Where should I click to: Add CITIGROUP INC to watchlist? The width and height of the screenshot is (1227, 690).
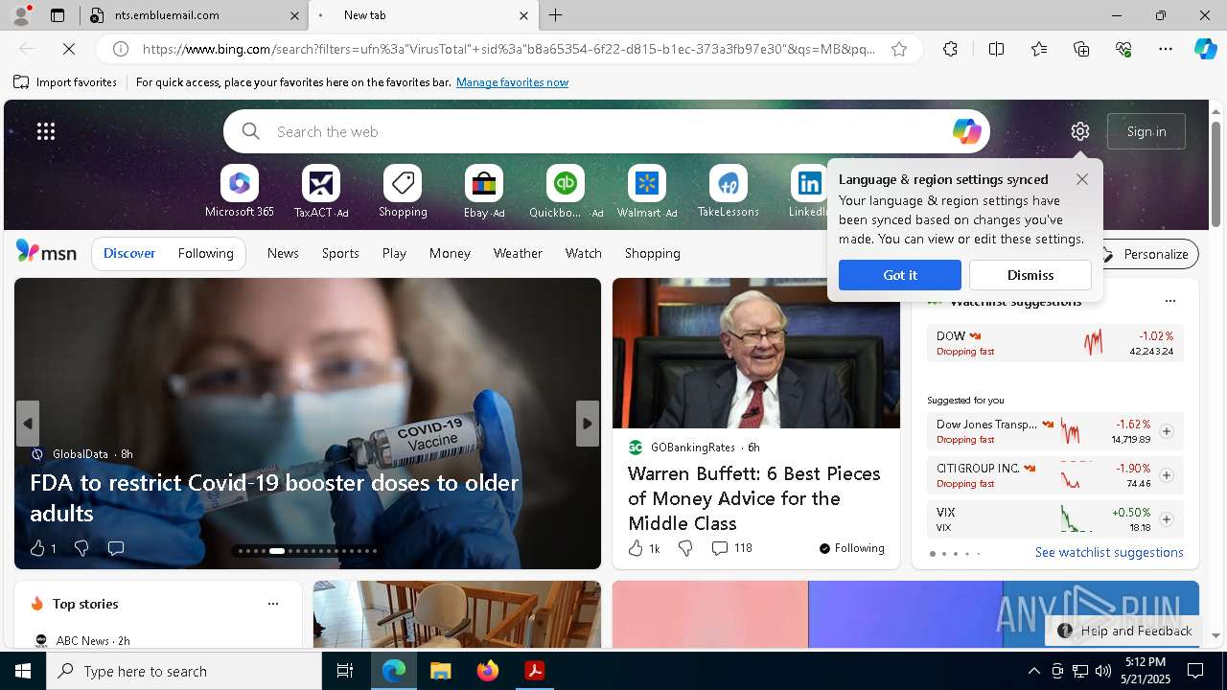point(1167,475)
